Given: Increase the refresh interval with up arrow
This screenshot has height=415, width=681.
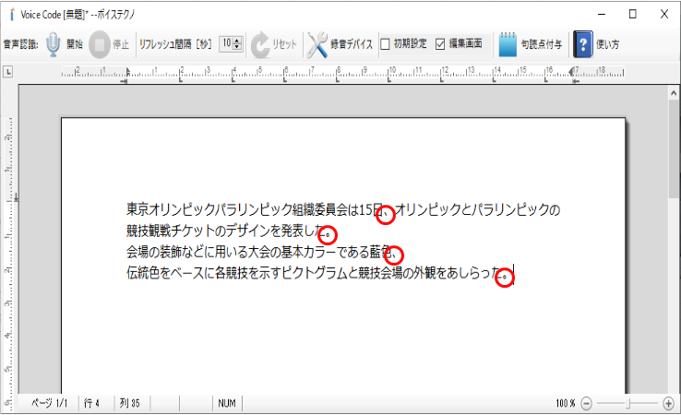Looking at the screenshot, I should click(x=237, y=41).
